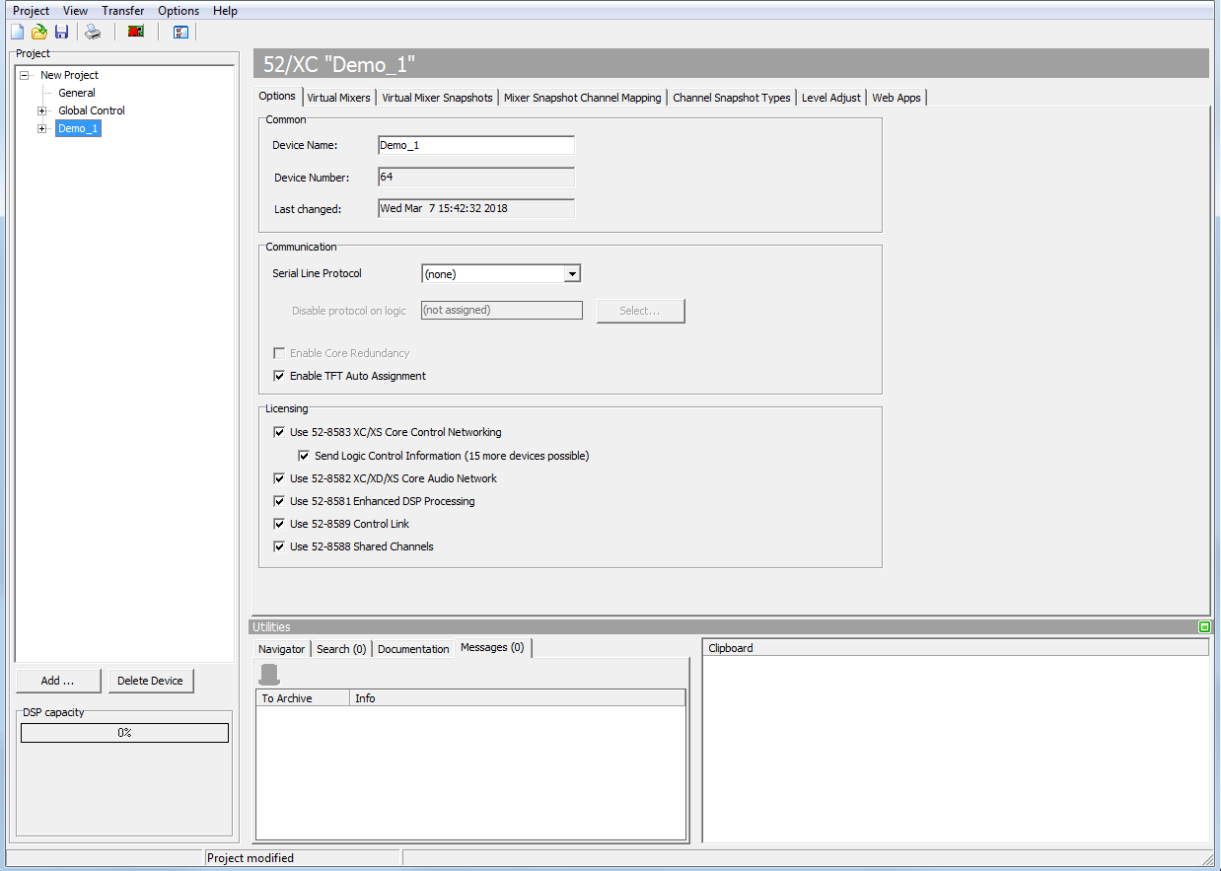This screenshot has width=1221, height=871.
Task: Open the print dialog from toolbar
Action: click(x=92, y=31)
